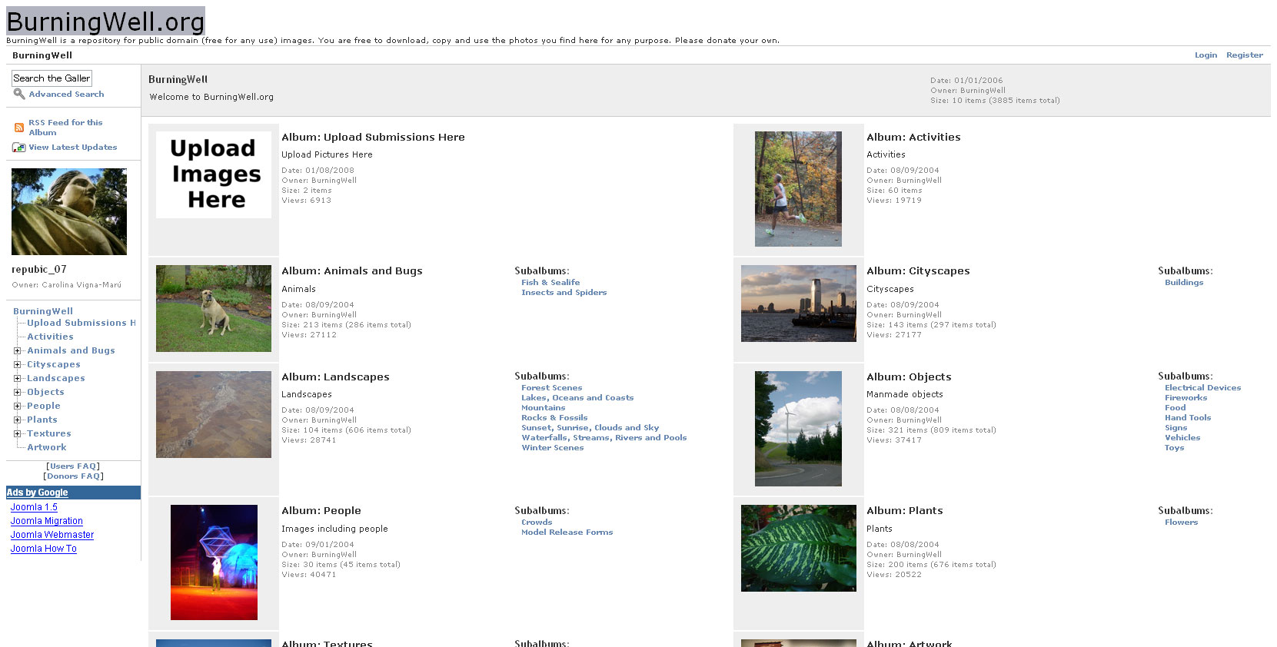Open the Plants leaf thumbnail
The image size is (1277, 647).
coord(798,548)
